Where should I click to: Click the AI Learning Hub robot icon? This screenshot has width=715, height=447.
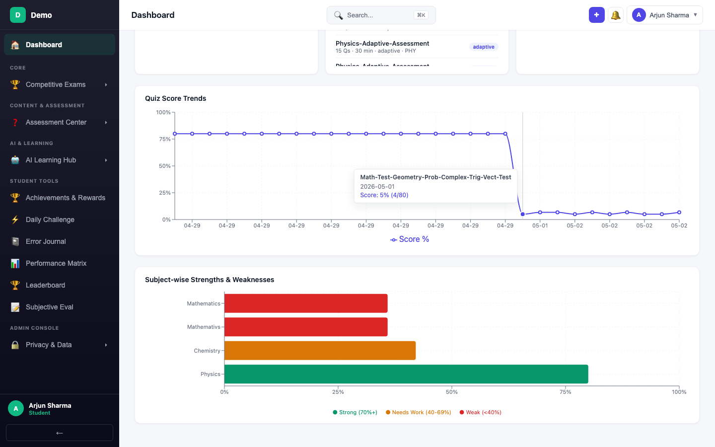(x=15, y=160)
